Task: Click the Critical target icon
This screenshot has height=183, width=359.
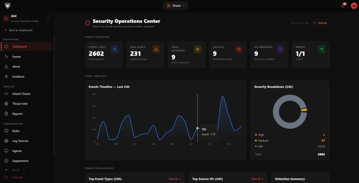Action: 239,49
